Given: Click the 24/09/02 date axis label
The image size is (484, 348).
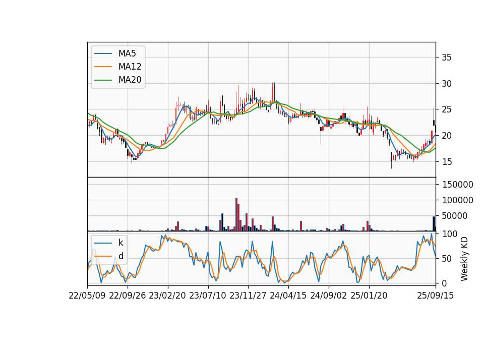Looking at the screenshot, I should [x=328, y=296].
